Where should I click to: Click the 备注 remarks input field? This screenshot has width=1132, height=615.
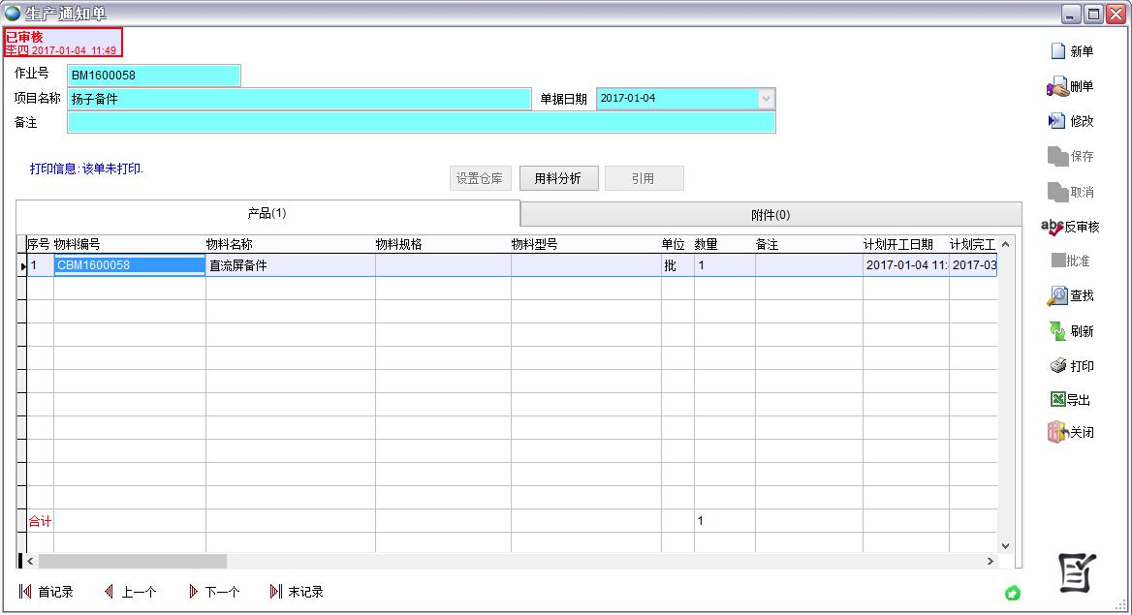pyautogui.click(x=421, y=123)
